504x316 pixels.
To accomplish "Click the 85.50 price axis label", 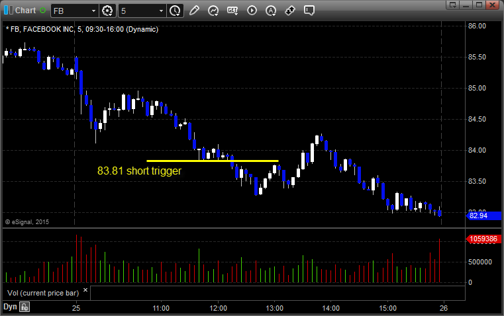I will click(477, 57).
